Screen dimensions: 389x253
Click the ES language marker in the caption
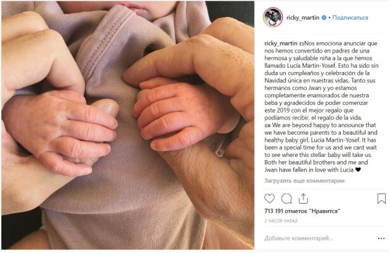tap(302, 44)
